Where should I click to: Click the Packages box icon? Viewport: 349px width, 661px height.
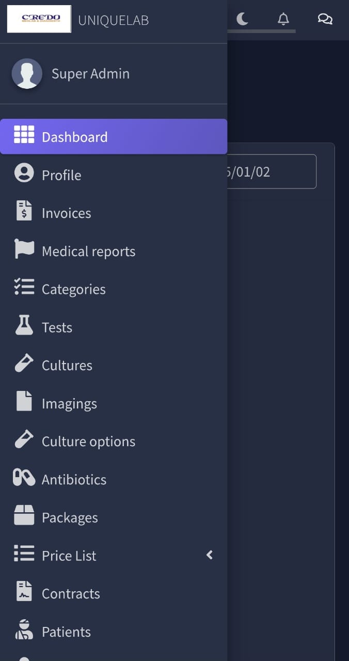click(24, 515)
